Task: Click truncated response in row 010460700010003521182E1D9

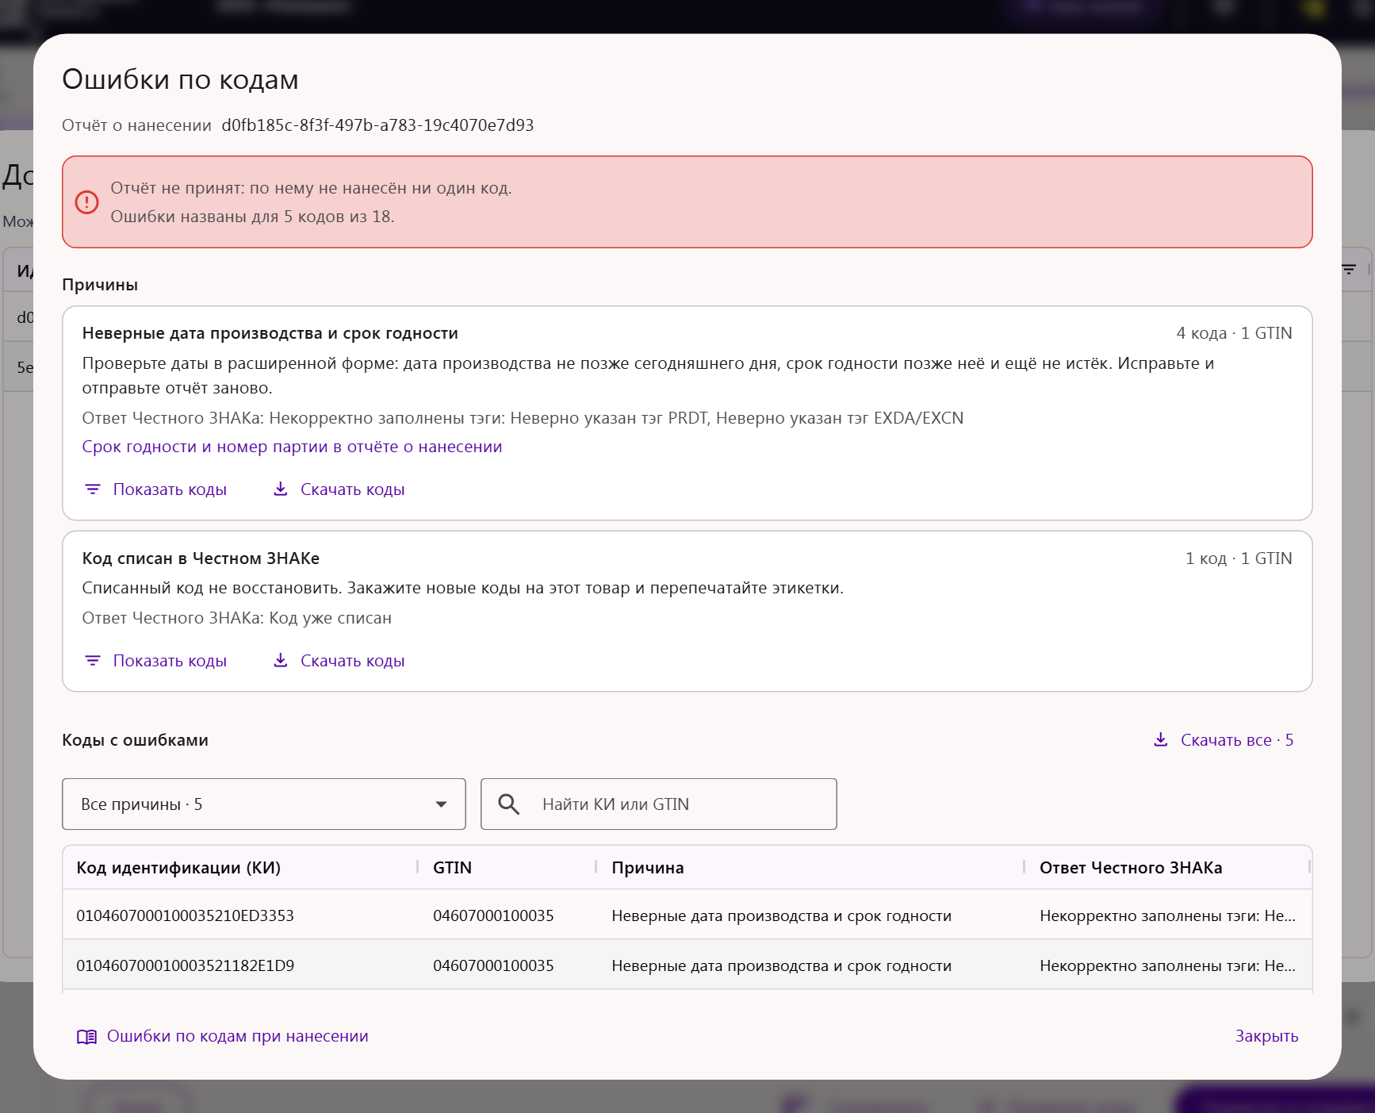Action: pos(1167,965)
